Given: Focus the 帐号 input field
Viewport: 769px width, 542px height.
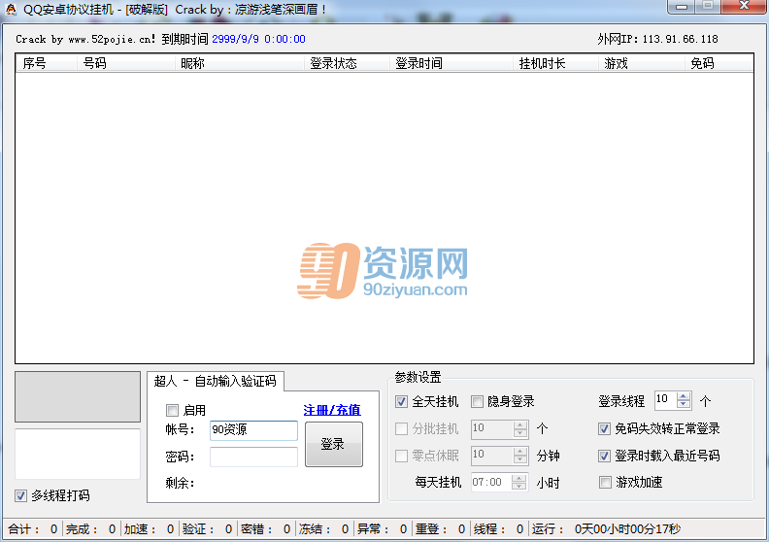Looking at the screenshot, I should point(253,430).
